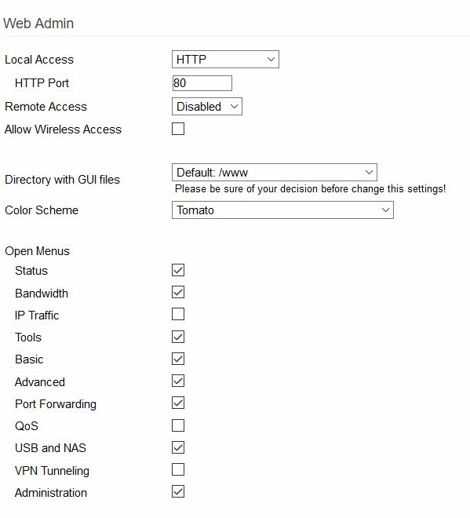Click the 'Please be sure of your decision' note
Viewport: 470px width, 518px height.
pos(310,188)
